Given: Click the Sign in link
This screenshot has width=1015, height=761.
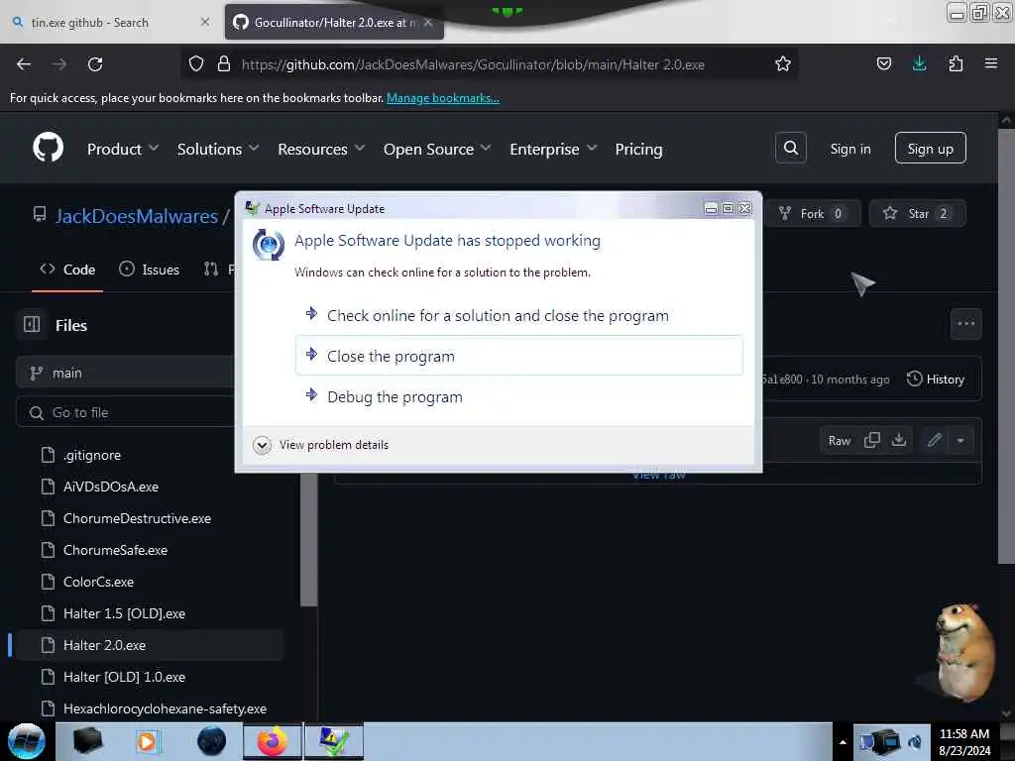Looking at the screenshot, I should tap(849, 149).
